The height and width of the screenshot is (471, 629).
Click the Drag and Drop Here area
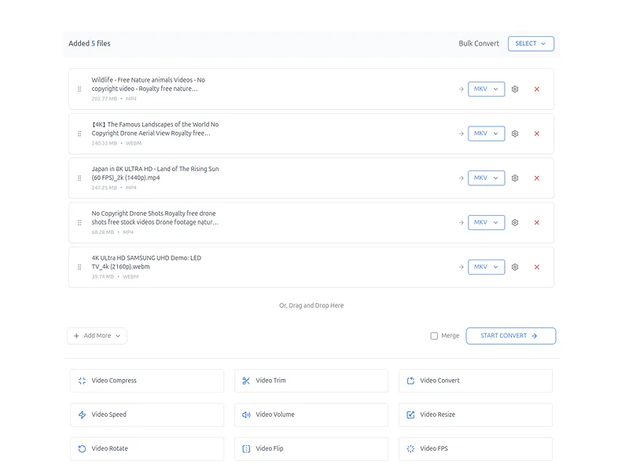pos(311,305)
